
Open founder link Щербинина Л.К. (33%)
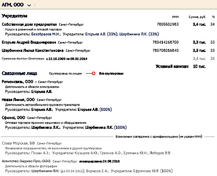pos(139,34)
